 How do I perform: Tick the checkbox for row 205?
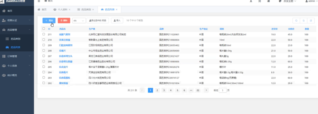click(x=44, y=67)
